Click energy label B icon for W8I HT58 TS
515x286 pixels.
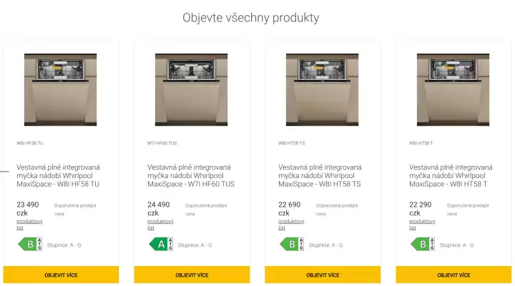point(291,245)
